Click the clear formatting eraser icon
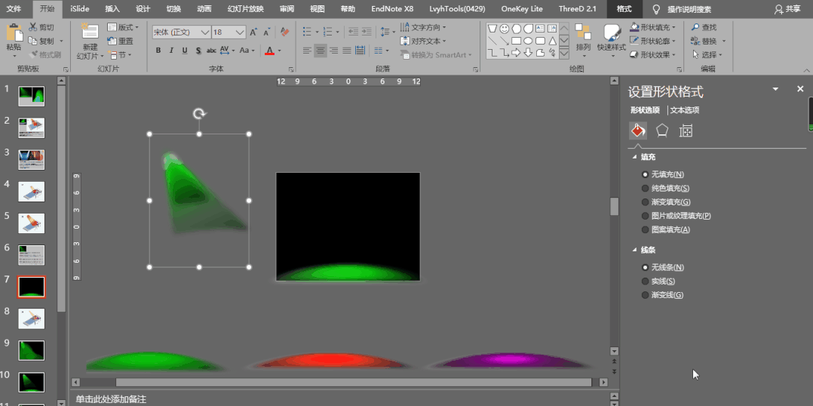The image size is (813, 406). [284, 32]
